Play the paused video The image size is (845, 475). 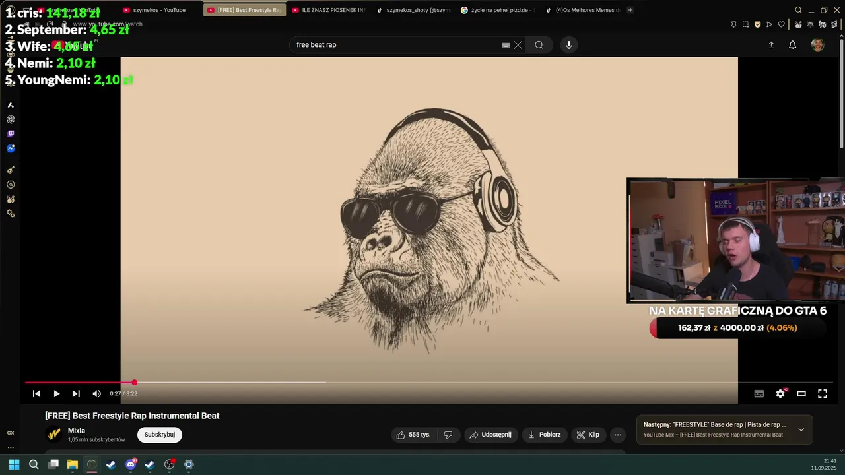(56, 393)
